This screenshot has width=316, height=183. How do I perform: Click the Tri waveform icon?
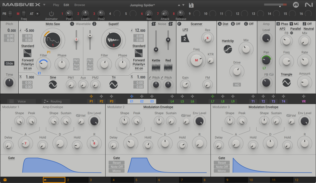pyautogui.click(x=113, y=85)
